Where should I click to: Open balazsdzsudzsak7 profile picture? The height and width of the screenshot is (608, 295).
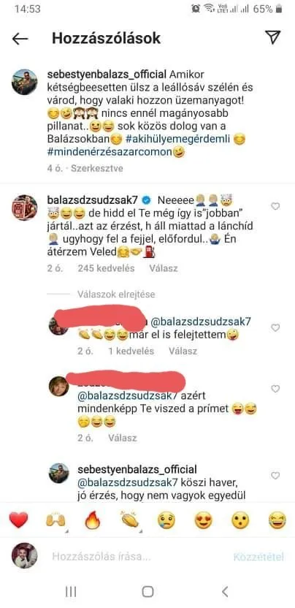click(x=24, y=208)
